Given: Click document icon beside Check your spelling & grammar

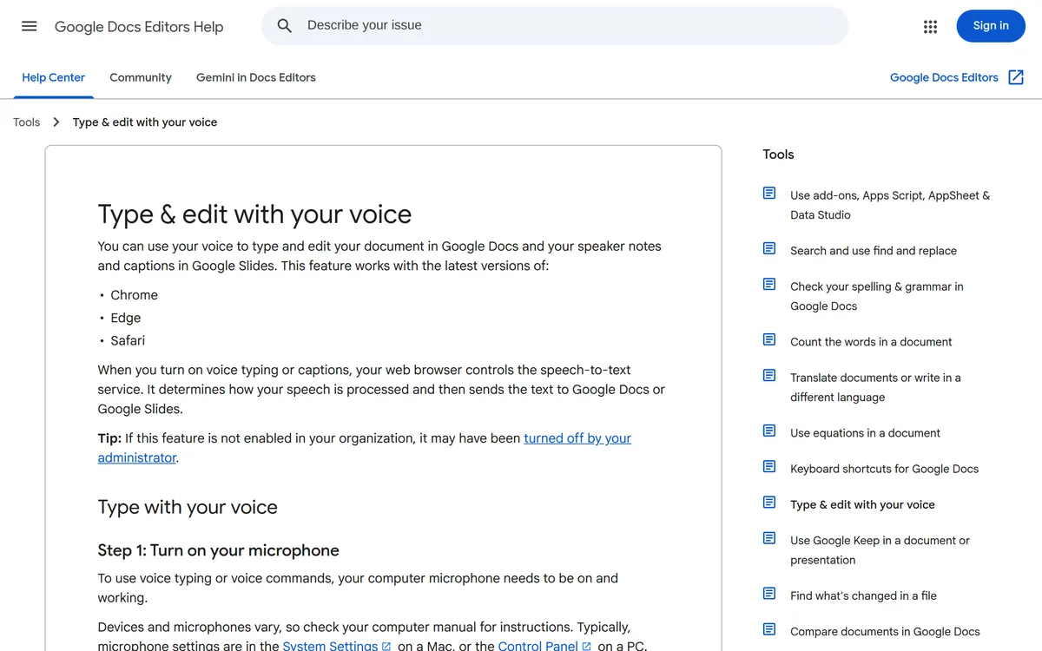Looking at the screenshot, I should [x=769, y=284].
